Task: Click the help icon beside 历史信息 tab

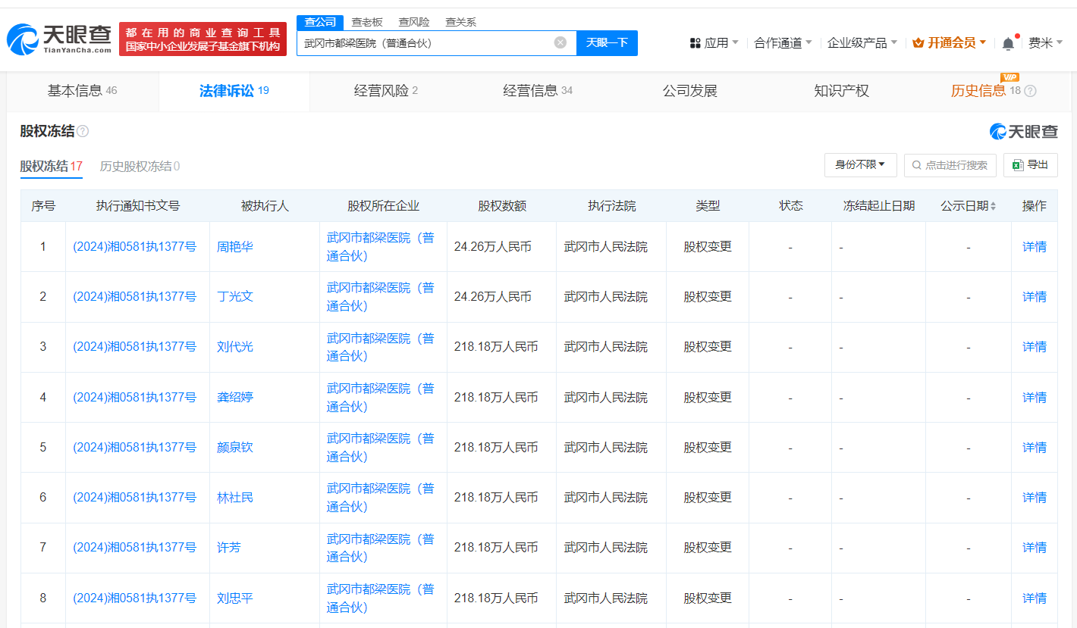Action: pyautogui.click(x=1030, y=92)
